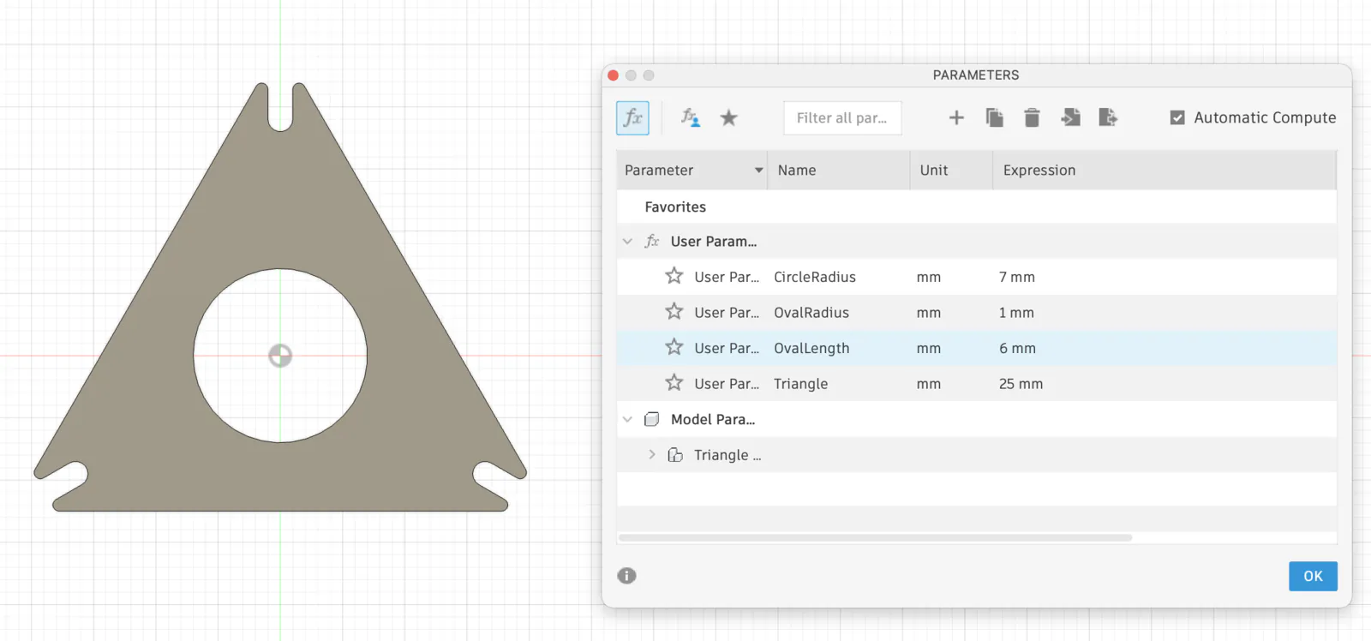The height and width of the screenshot is (641, 1371).
Task: Show only user parameters via fx-person icon
Action: (690, 117)
